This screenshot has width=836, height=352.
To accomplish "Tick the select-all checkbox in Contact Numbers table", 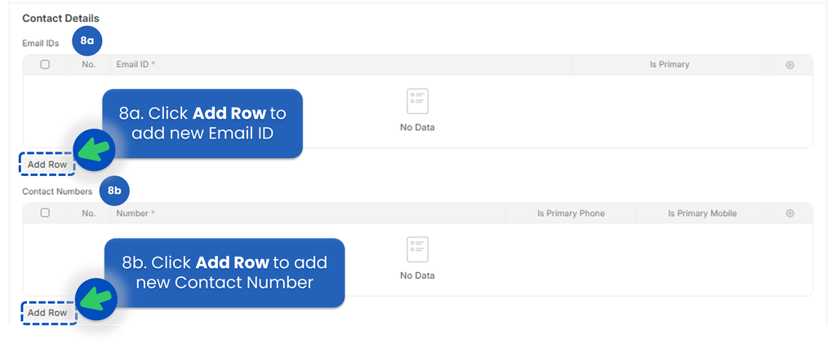I will pyautogui.click(x=45, y=213).
